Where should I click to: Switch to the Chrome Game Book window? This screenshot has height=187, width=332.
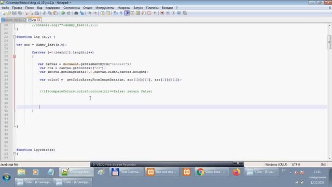[x=212, y=172]
